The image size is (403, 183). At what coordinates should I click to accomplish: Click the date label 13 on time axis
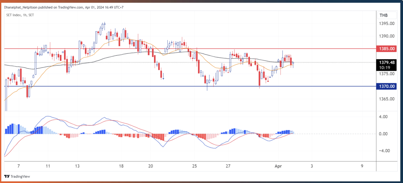click(77, 166)
